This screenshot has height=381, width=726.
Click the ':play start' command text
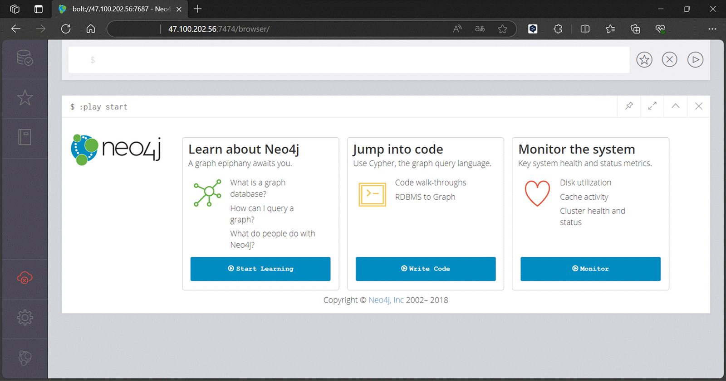point(103,107)
